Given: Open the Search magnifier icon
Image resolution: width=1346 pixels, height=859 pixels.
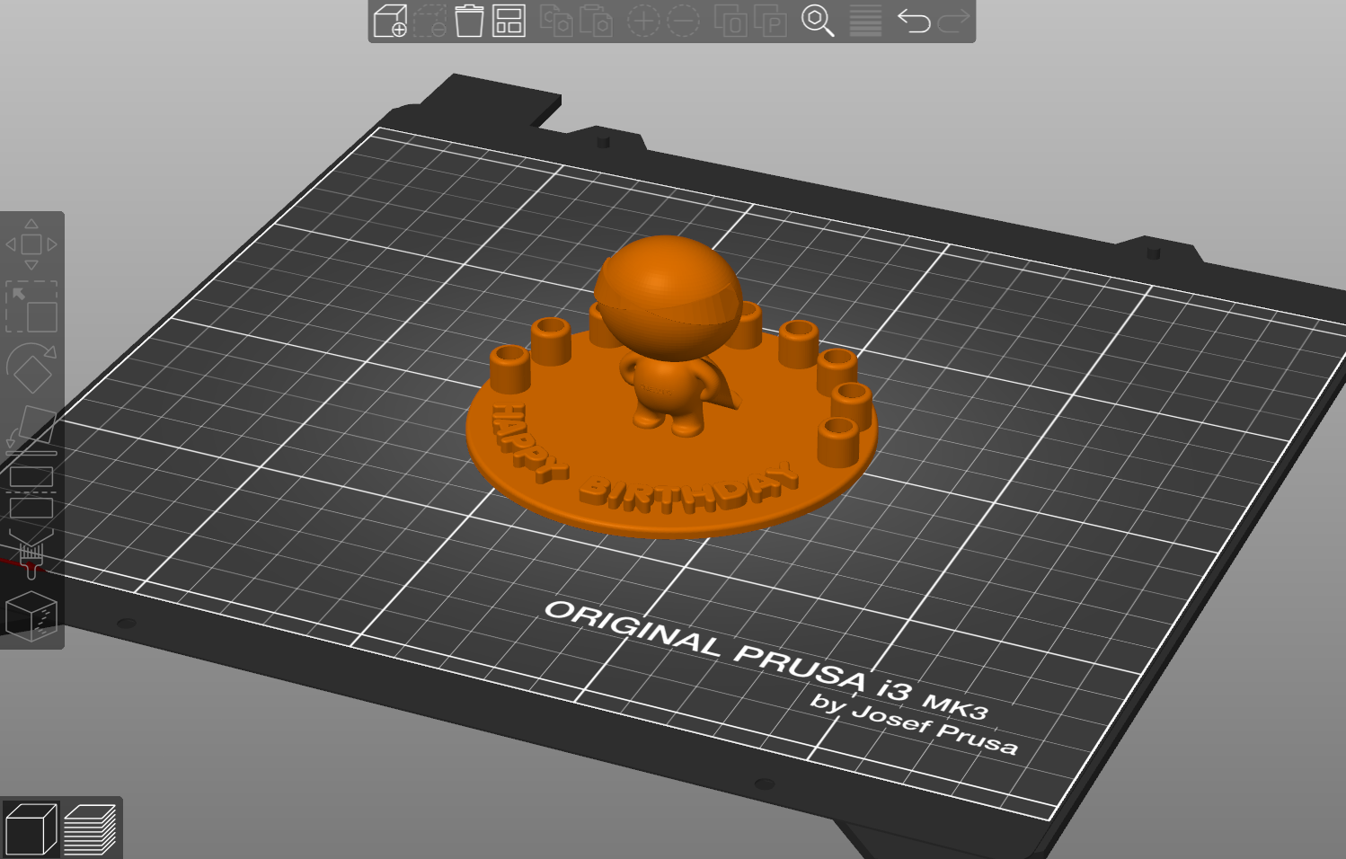Looking at the screenshot, I should 818,21.
